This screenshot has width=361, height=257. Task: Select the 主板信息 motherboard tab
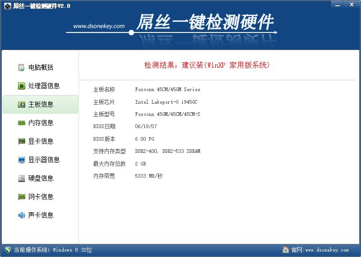pyautogui.click(x=40, y=105)
